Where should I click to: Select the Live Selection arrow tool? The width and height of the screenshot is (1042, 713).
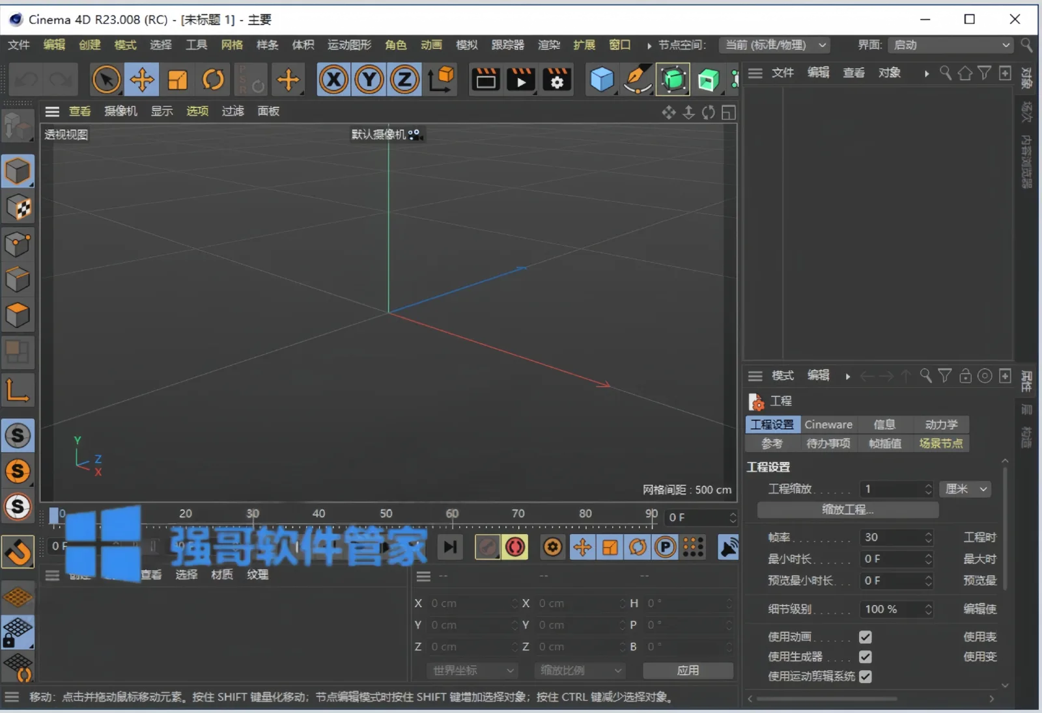pyautogui.click(x=106, y=80)
